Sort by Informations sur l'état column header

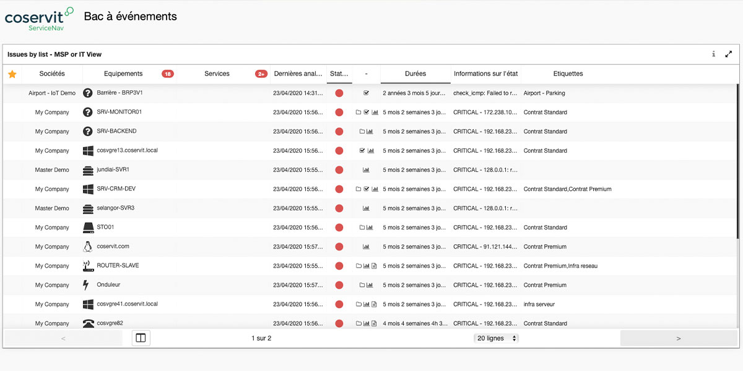[x=485, y=74]
